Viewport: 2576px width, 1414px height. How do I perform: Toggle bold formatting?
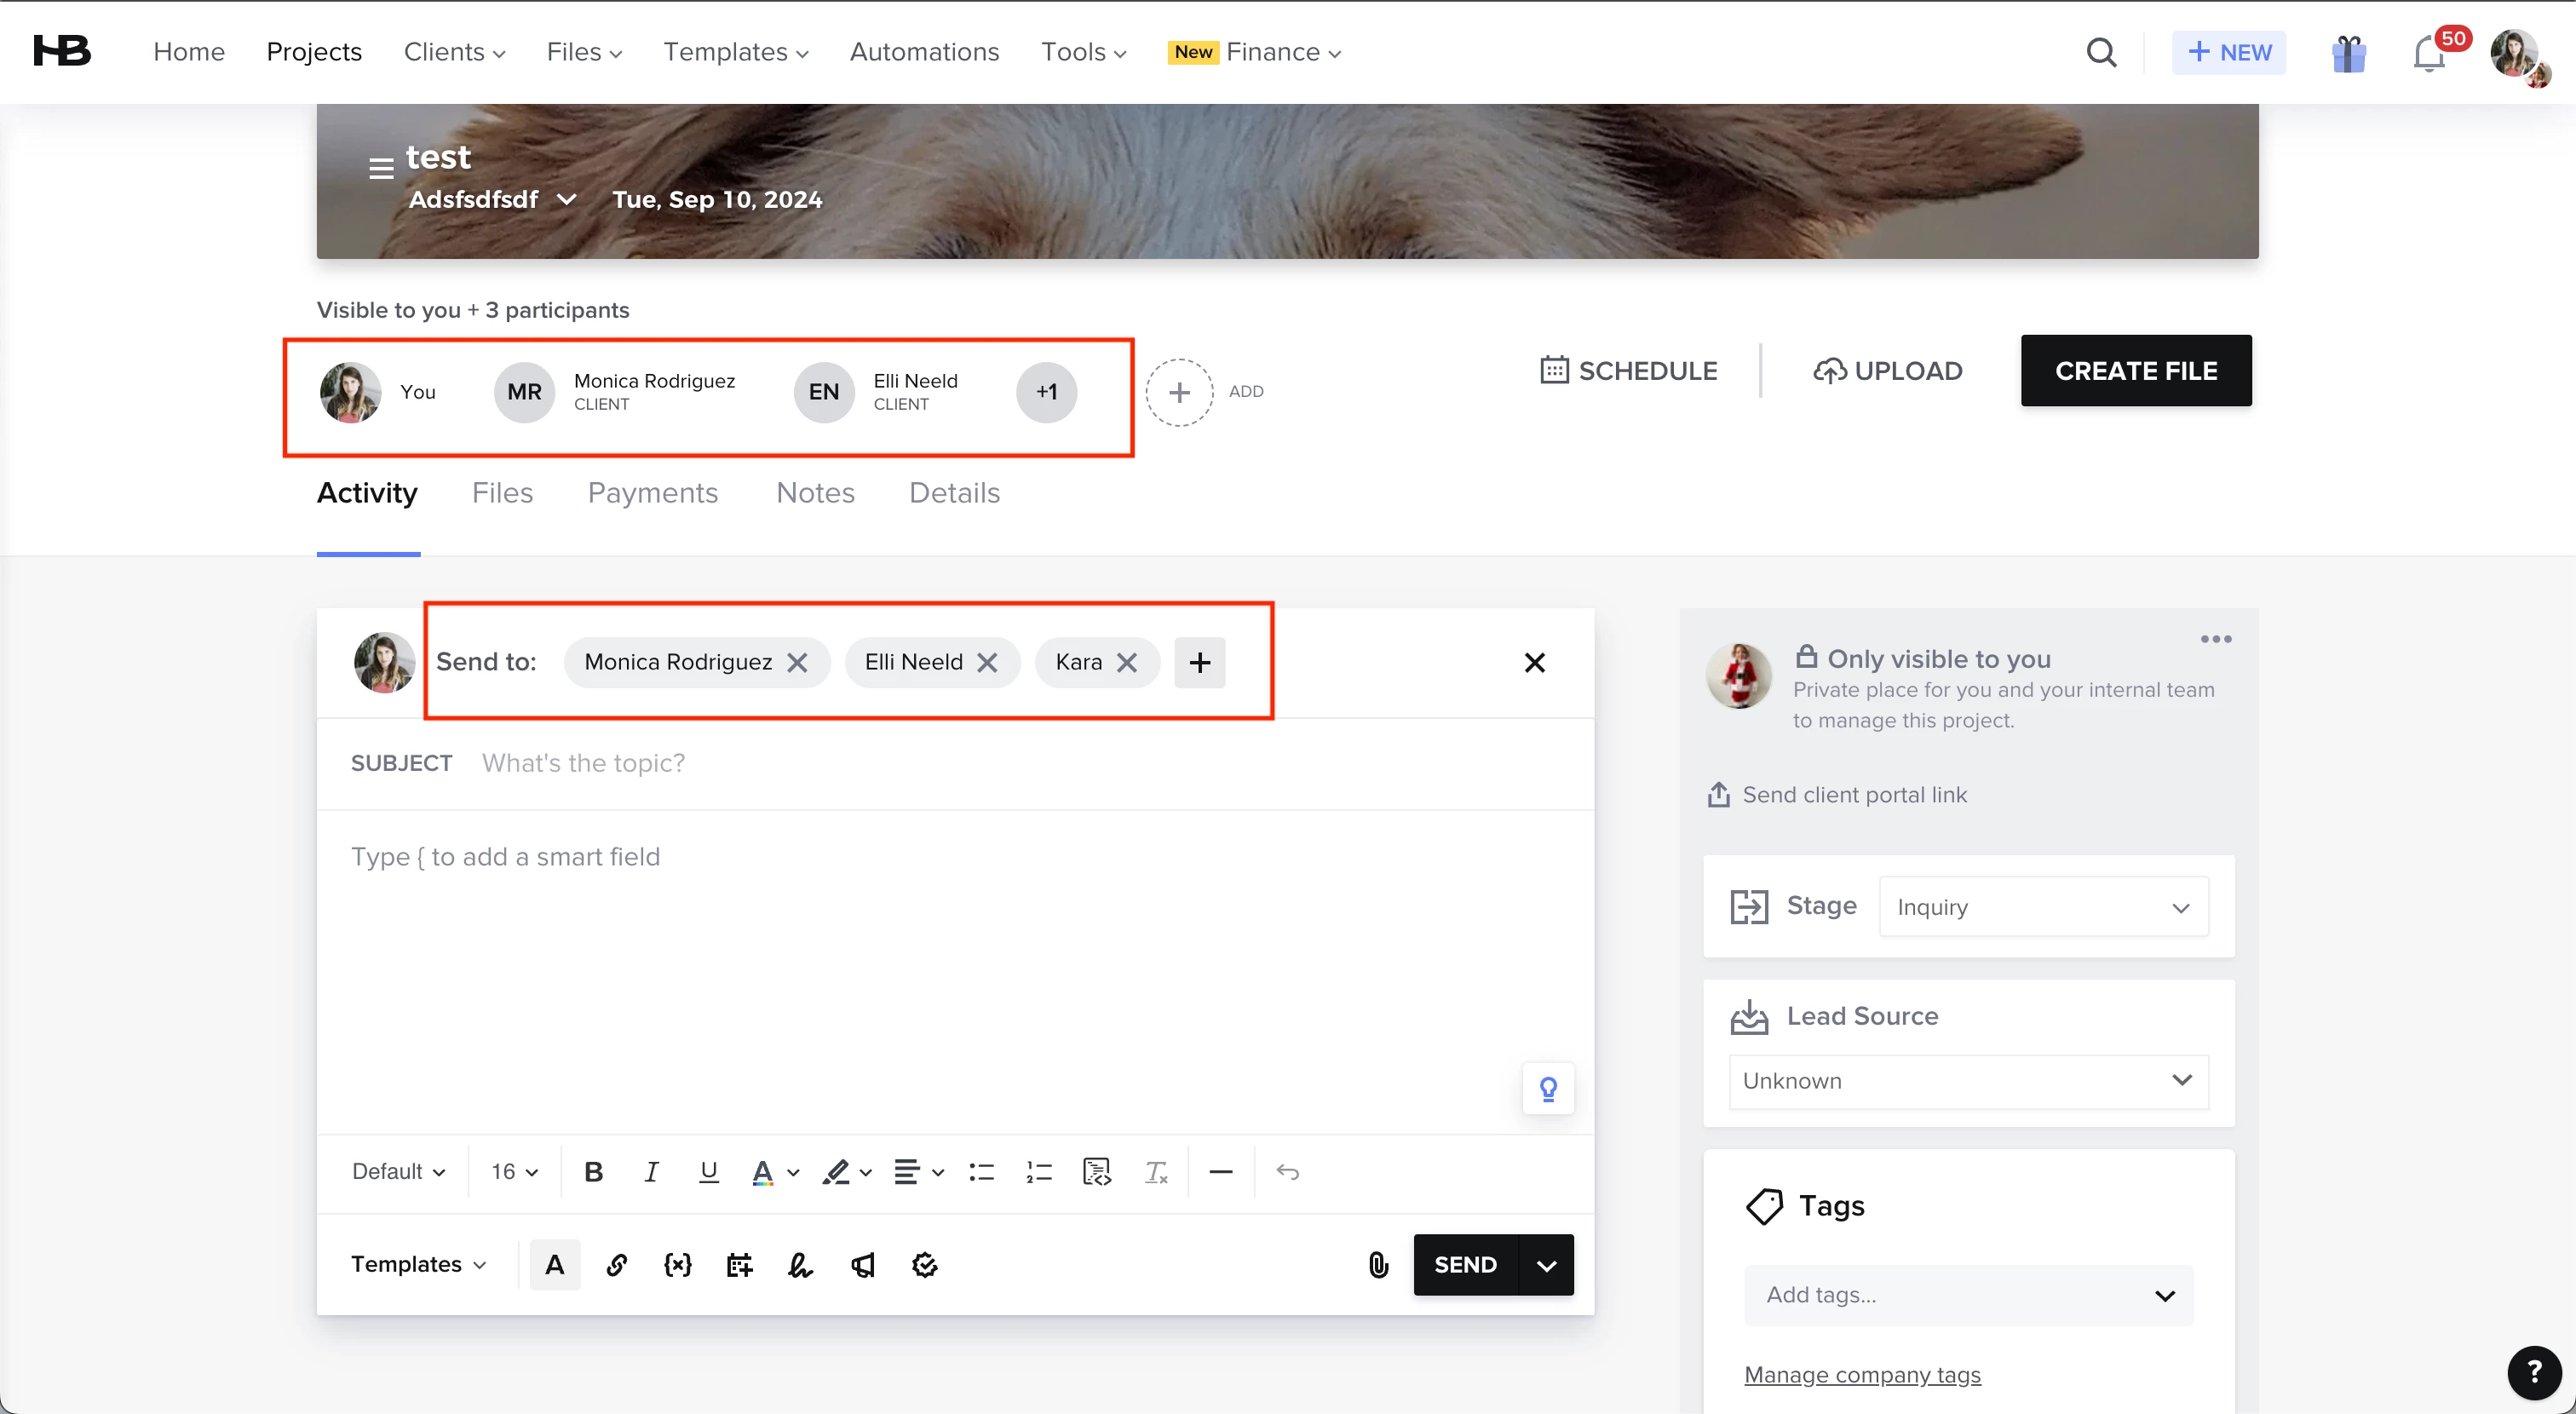pyautogui.click(x=593, y=1172)
